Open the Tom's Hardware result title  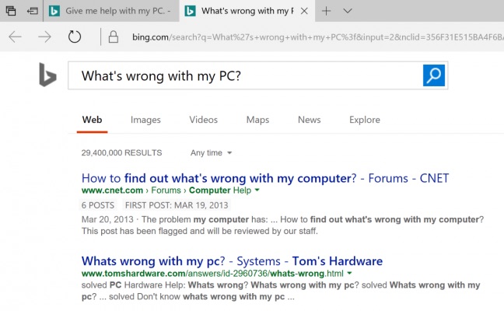pos(232,261)
